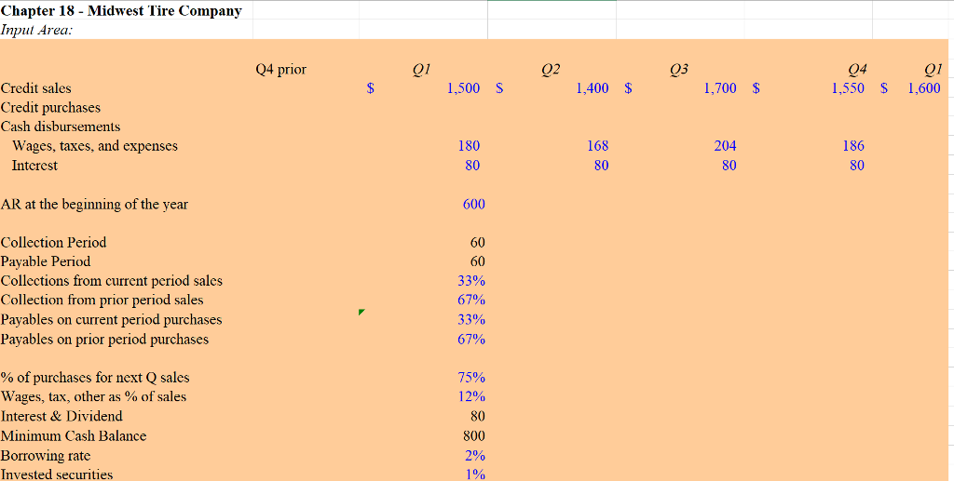The width and height of the screenshot is (954, 481).
Task: Click 'Collections from current period sales' label
Action: [x=112, y=281]
